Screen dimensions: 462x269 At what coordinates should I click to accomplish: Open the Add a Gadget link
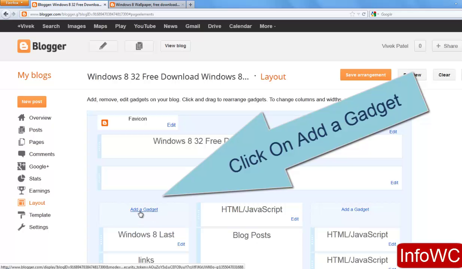(x=144, y=209)
